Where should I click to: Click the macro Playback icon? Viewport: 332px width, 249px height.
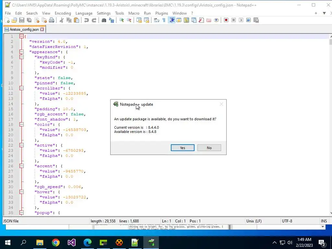click(241, 20)
